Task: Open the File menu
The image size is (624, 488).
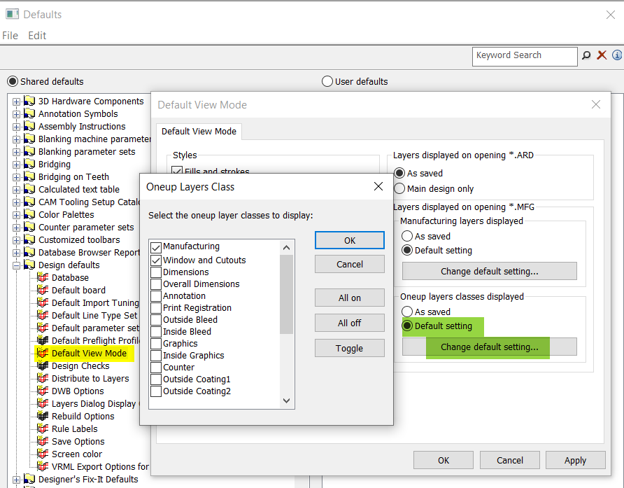Action: 10,35
